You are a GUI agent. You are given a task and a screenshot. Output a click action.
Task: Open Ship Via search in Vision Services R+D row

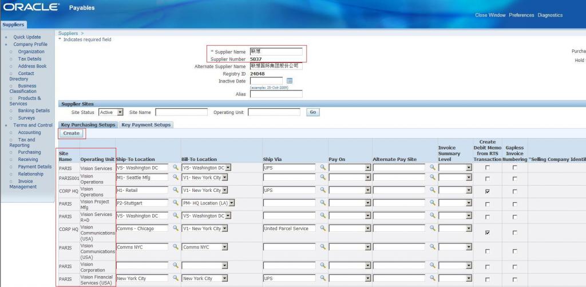323,215
